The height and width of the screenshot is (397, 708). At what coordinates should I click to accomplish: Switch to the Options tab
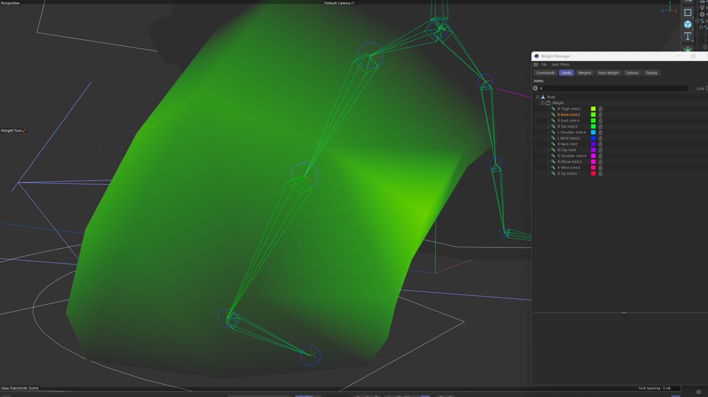[632, 73]
